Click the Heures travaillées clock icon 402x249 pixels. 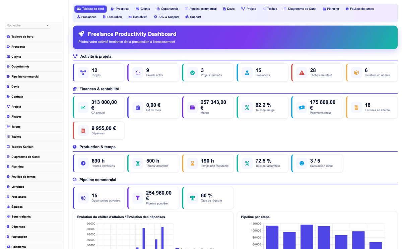[x=83, y=163]
